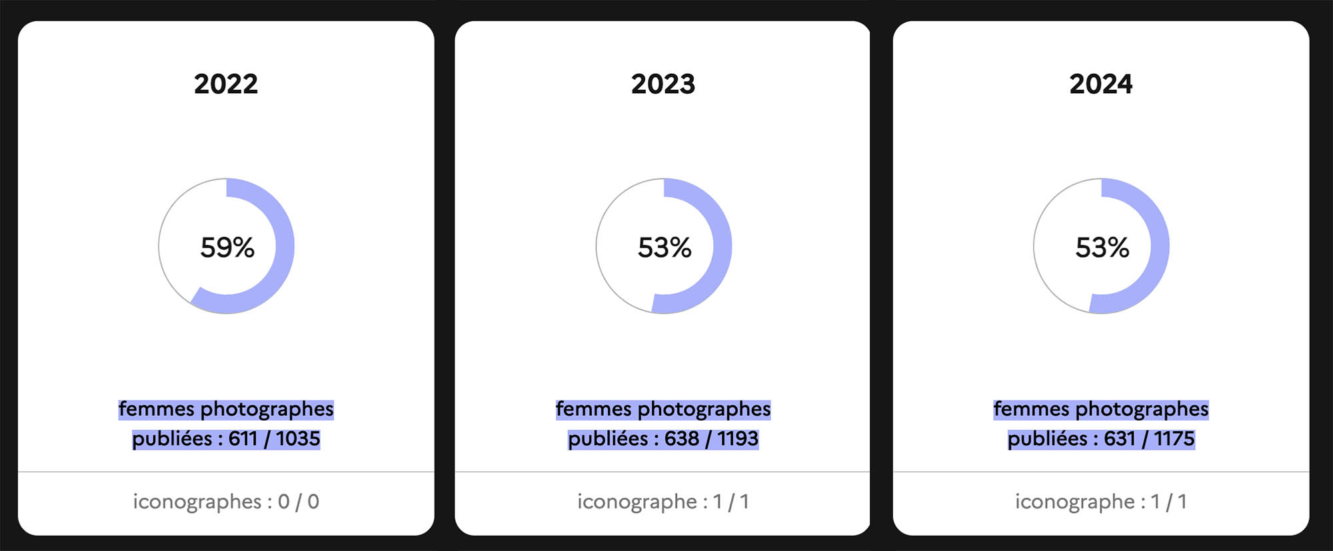Click the 2023 year heading
Viewport: 1333px width, 551px height.
point(663,84)
